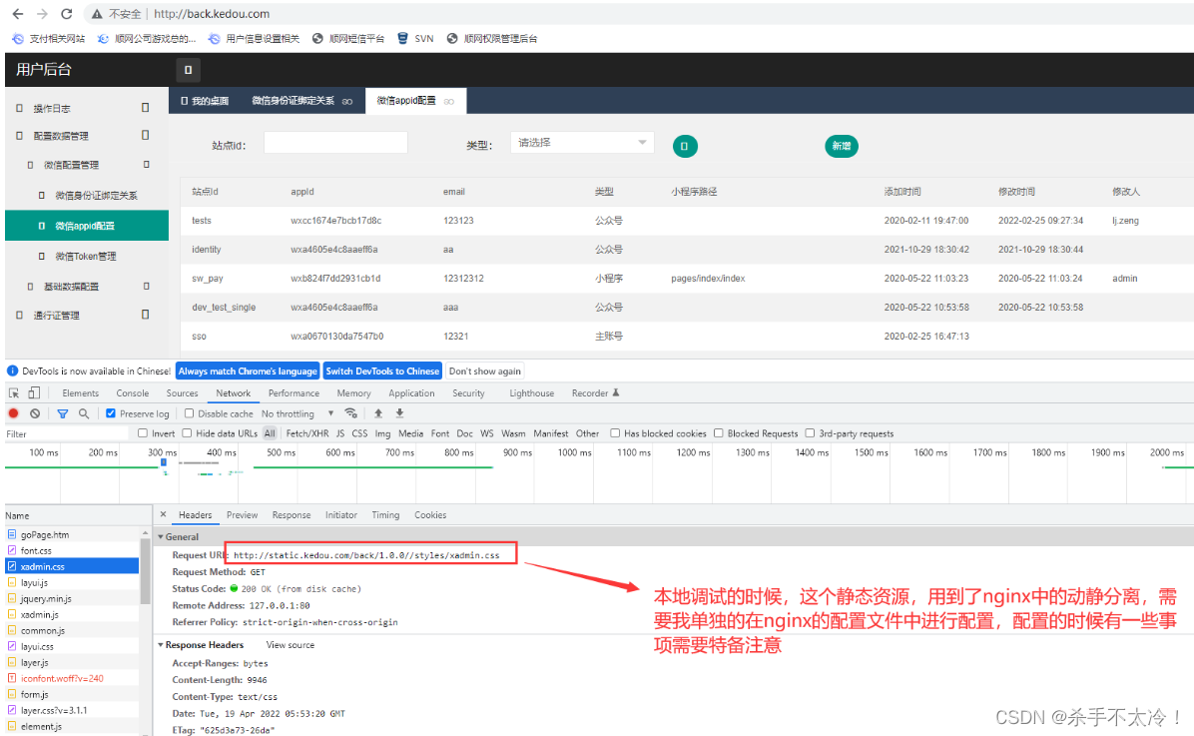Click the red record network log icon
The image size is (1194, 736).
pos(13,413)
